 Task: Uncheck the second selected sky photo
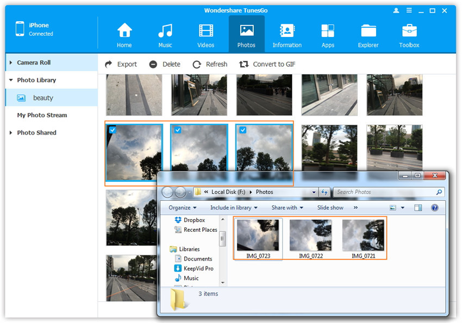click(178, 130)
